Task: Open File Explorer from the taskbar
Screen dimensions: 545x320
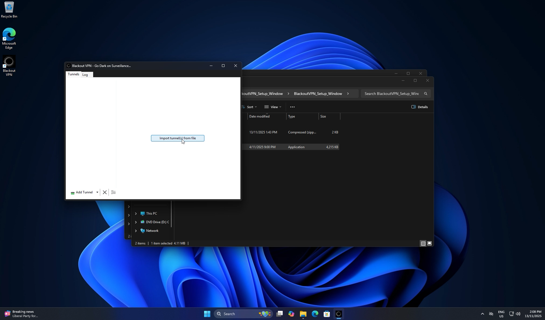Action: 303,314
